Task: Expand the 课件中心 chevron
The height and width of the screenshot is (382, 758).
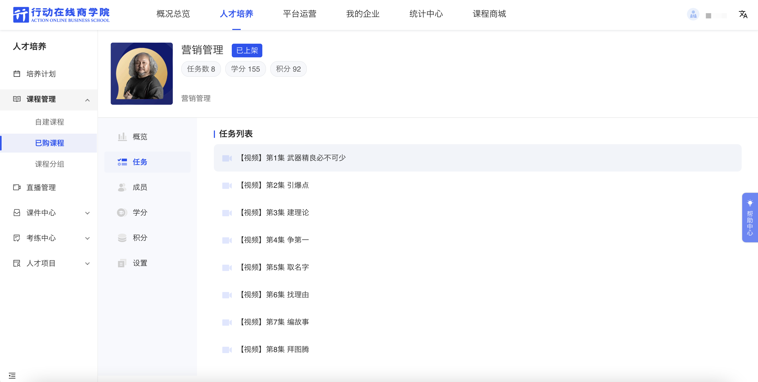Action: click(87, 213)
